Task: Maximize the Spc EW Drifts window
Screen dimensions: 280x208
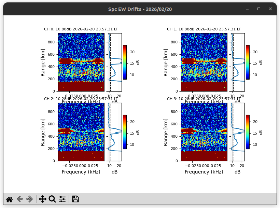Action: pos(259,9)
